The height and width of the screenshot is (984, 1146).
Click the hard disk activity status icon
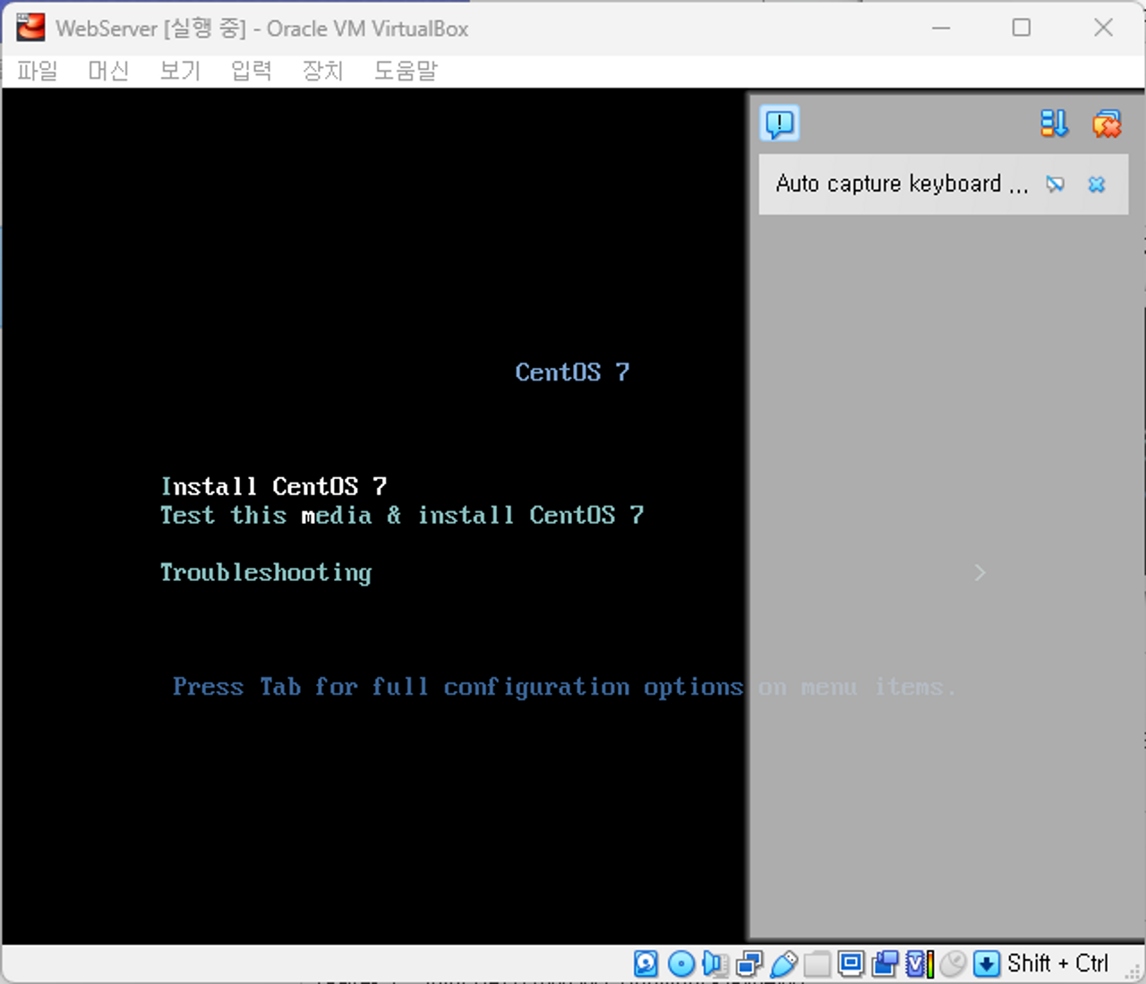(x=646, y=963)
